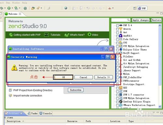The width and height of the screenshot is (163, 125).
Task: Open the Tutorials link
Action: coord(55,35)
